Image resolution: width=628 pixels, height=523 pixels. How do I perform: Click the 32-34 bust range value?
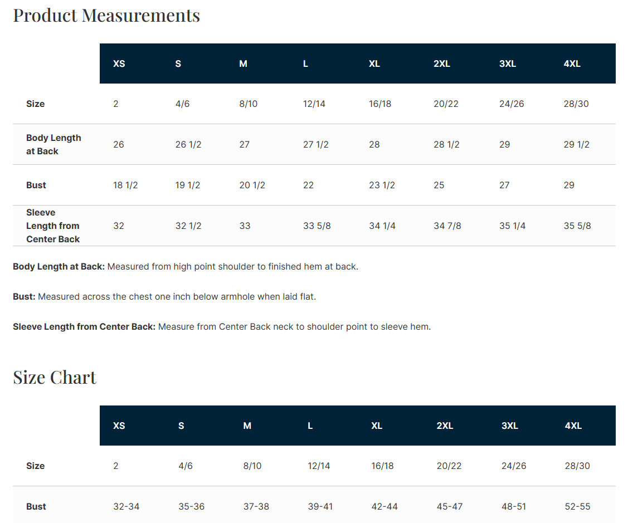126,506
